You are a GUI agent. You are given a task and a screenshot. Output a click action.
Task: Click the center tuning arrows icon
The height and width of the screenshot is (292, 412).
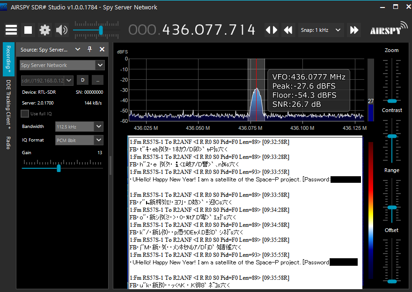click(272, 30)
